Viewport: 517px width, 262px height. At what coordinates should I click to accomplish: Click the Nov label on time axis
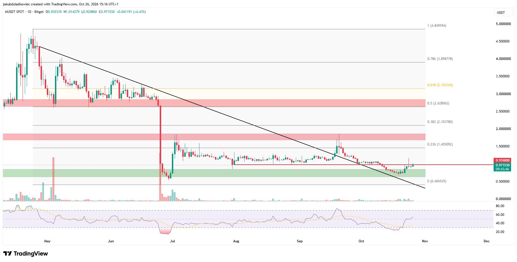coord(425,241)
